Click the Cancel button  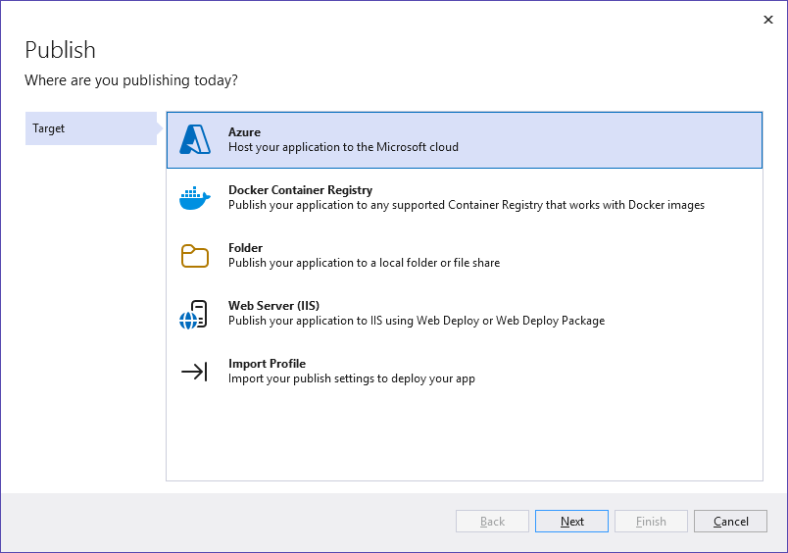click(x=731, y=522)
